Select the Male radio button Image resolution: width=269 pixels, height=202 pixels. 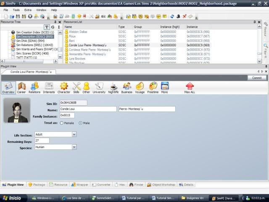coord(80,123)
